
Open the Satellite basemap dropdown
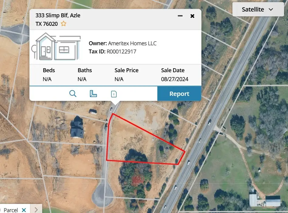coord(258,9)
